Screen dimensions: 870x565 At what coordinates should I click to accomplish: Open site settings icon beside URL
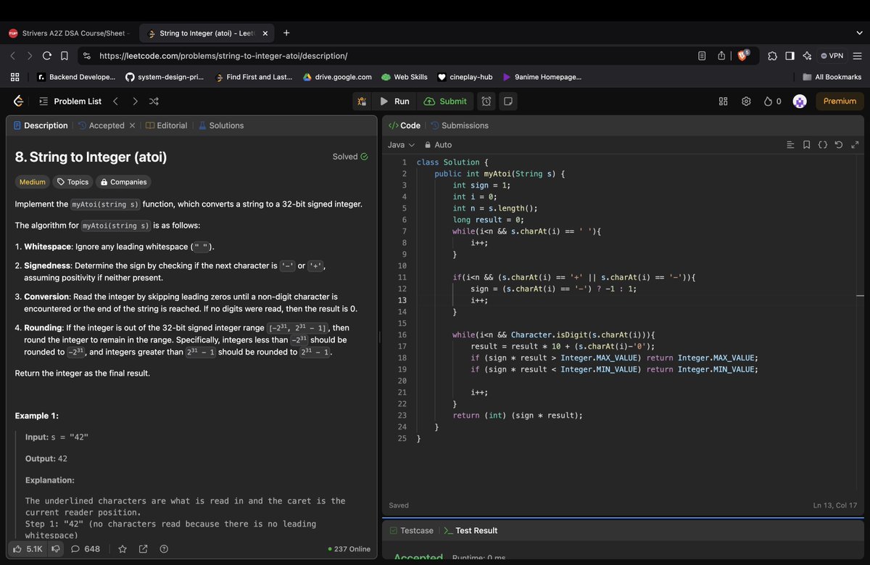pos(87,56)
